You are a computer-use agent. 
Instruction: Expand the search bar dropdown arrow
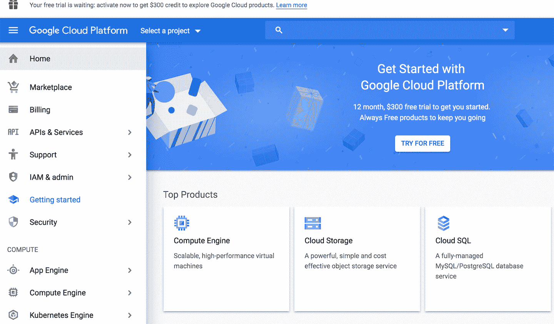click(x=505, y=30)
